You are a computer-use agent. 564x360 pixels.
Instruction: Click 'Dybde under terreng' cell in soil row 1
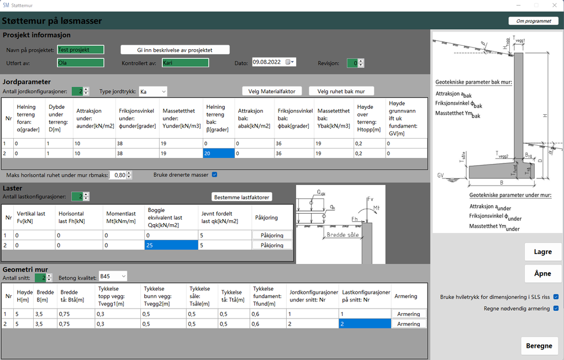[59, 143]
